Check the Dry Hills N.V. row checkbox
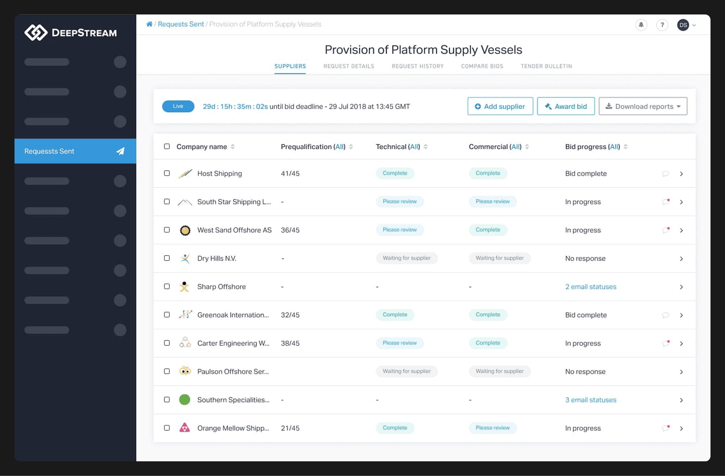 coord(167,258)
